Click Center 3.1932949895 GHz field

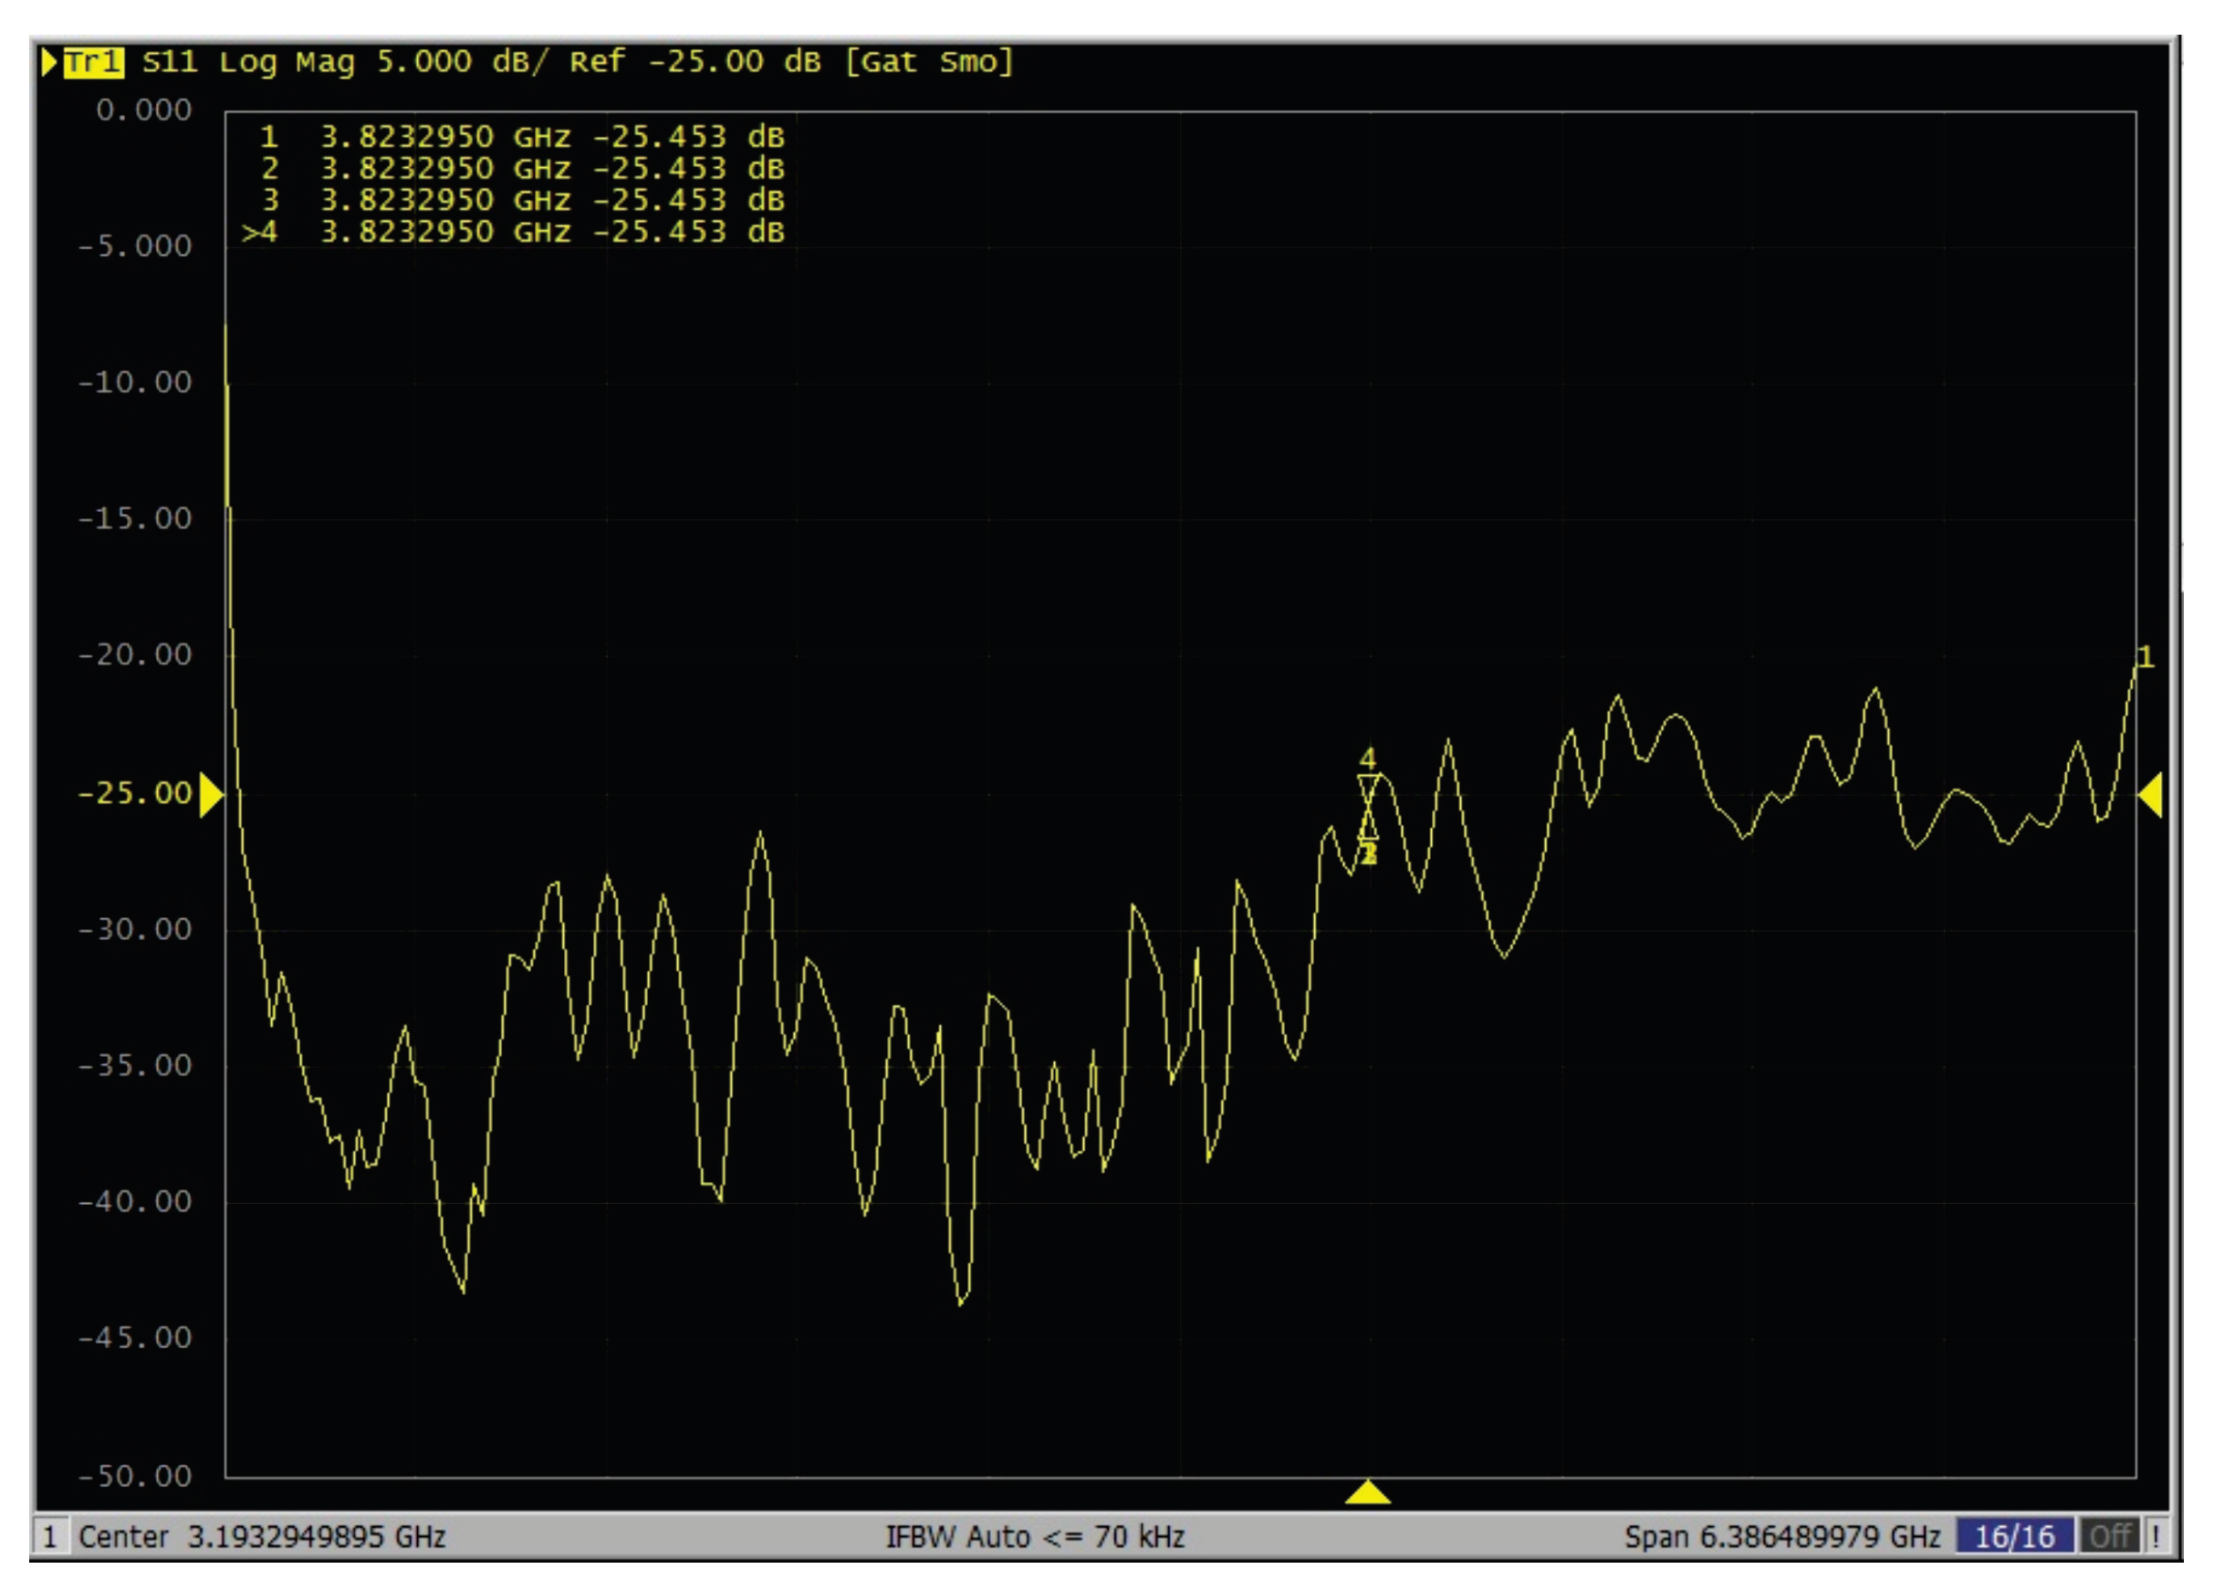tap(261, 1536)
